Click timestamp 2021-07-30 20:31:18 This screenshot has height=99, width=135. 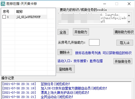[19, 84]
